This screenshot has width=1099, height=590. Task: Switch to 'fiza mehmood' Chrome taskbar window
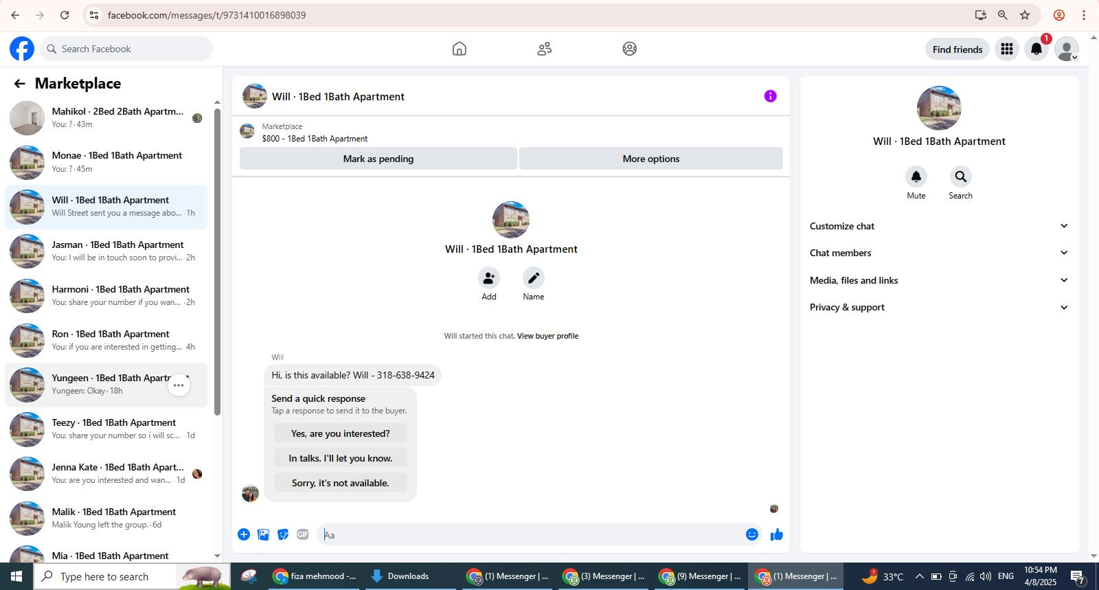point(315,576)
